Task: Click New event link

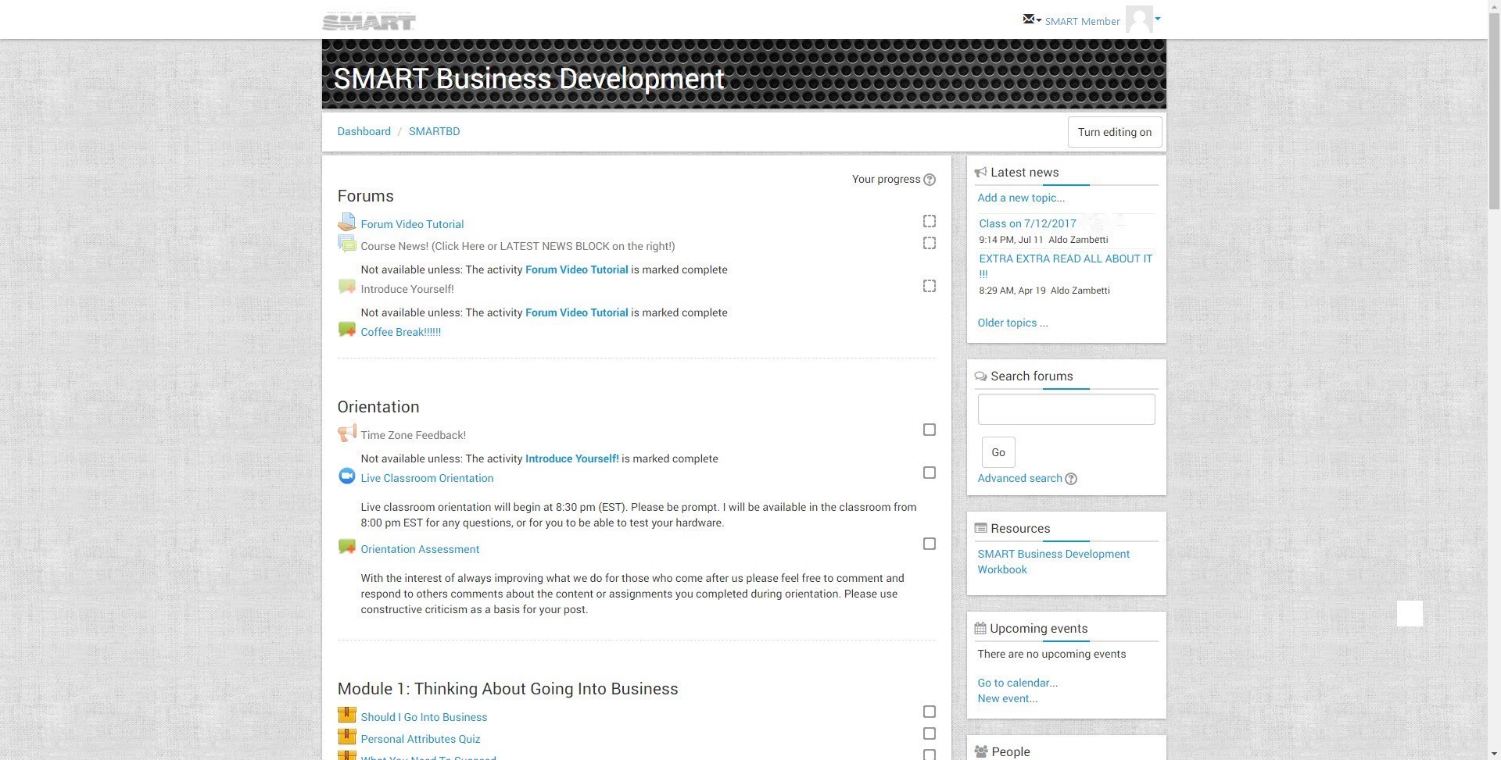Action: [x=1007, y=698]
